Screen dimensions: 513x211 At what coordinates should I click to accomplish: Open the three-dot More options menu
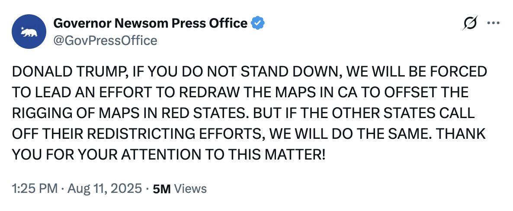pos(493,23)
